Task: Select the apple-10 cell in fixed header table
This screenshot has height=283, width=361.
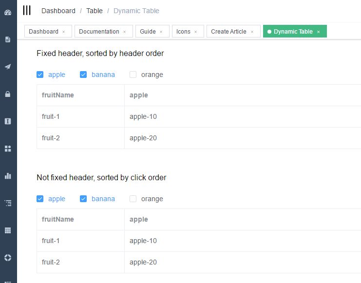Action: coord(243,117)
